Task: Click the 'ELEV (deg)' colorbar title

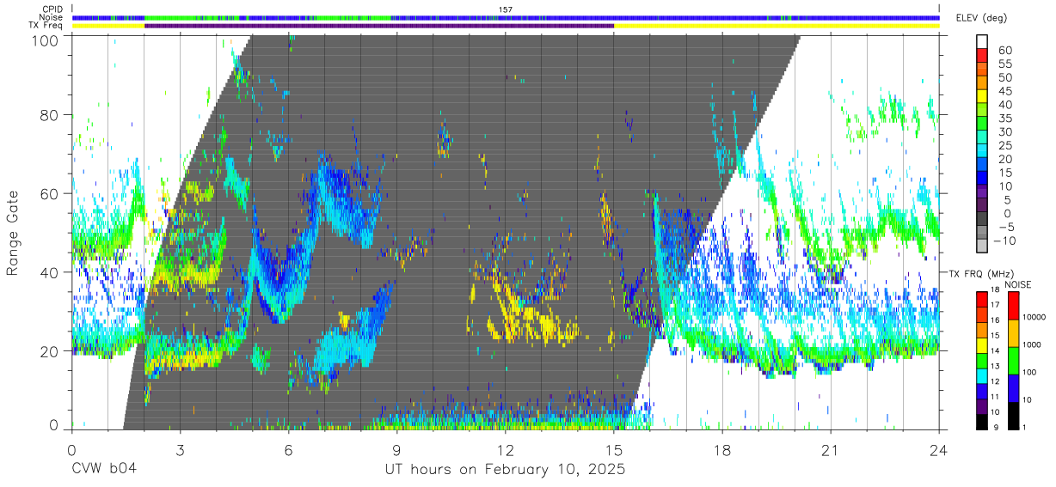Action: click(x=983, y=18)
